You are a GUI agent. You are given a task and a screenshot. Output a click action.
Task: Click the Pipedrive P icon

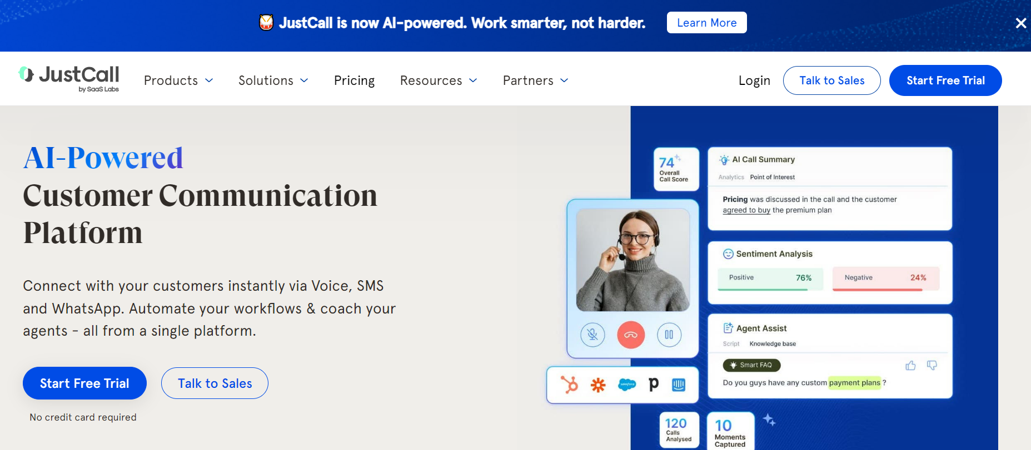tap(654, 384)
